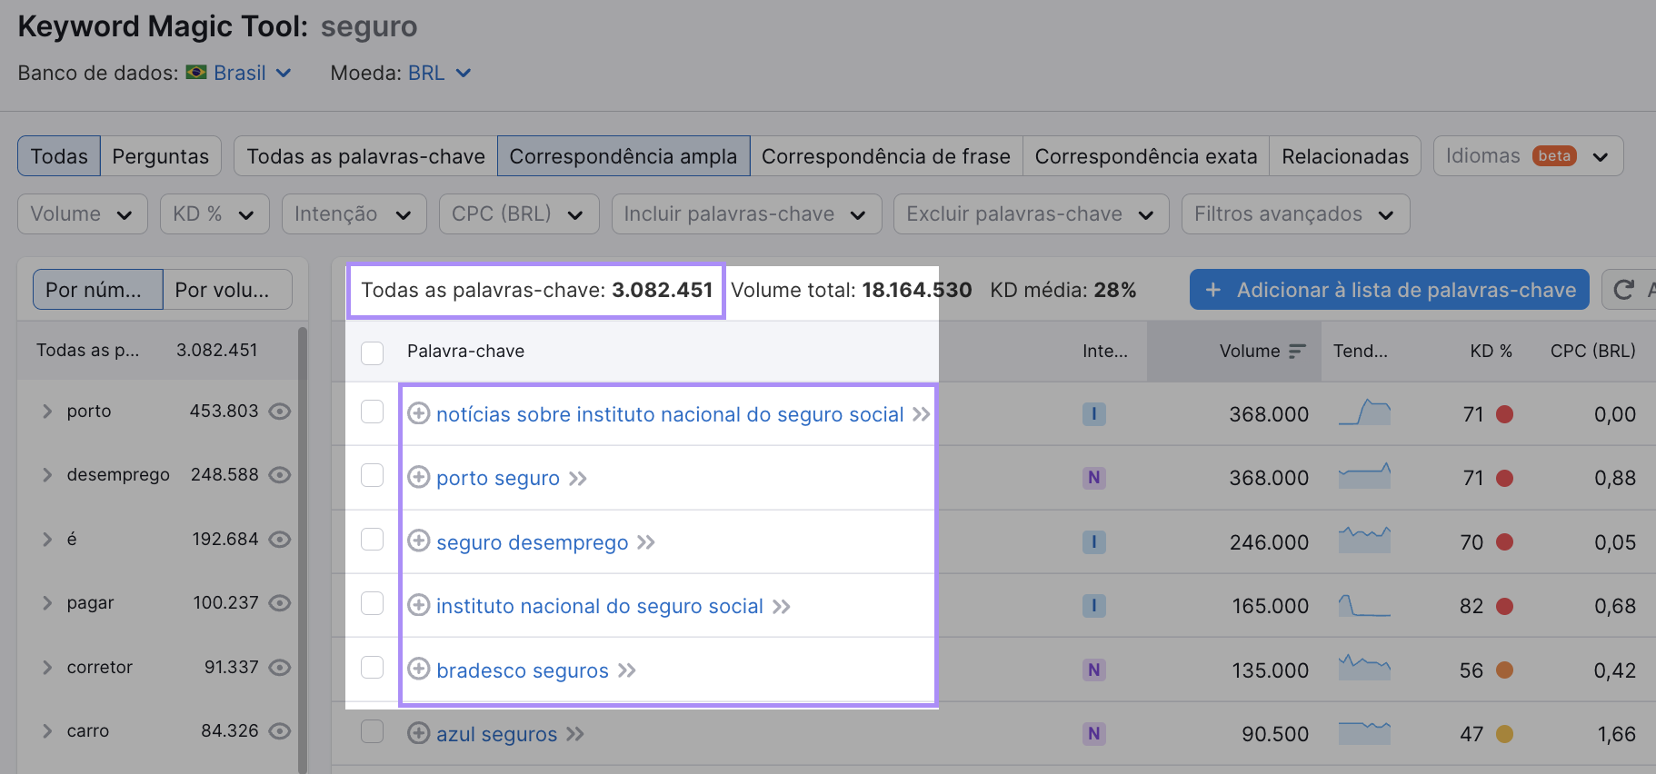Click the trend chart for bradesco seguros

click(x=1364, y=668)
